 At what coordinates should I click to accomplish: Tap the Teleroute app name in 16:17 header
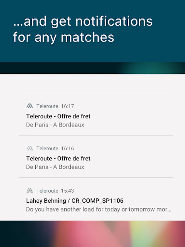pos(47,106)
